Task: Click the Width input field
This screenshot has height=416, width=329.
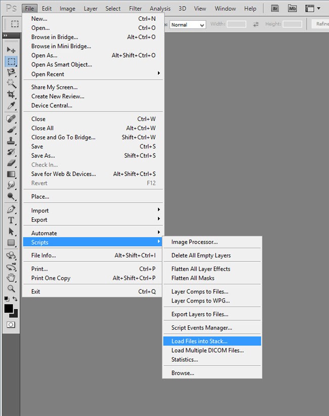Action: coord(236,24)
